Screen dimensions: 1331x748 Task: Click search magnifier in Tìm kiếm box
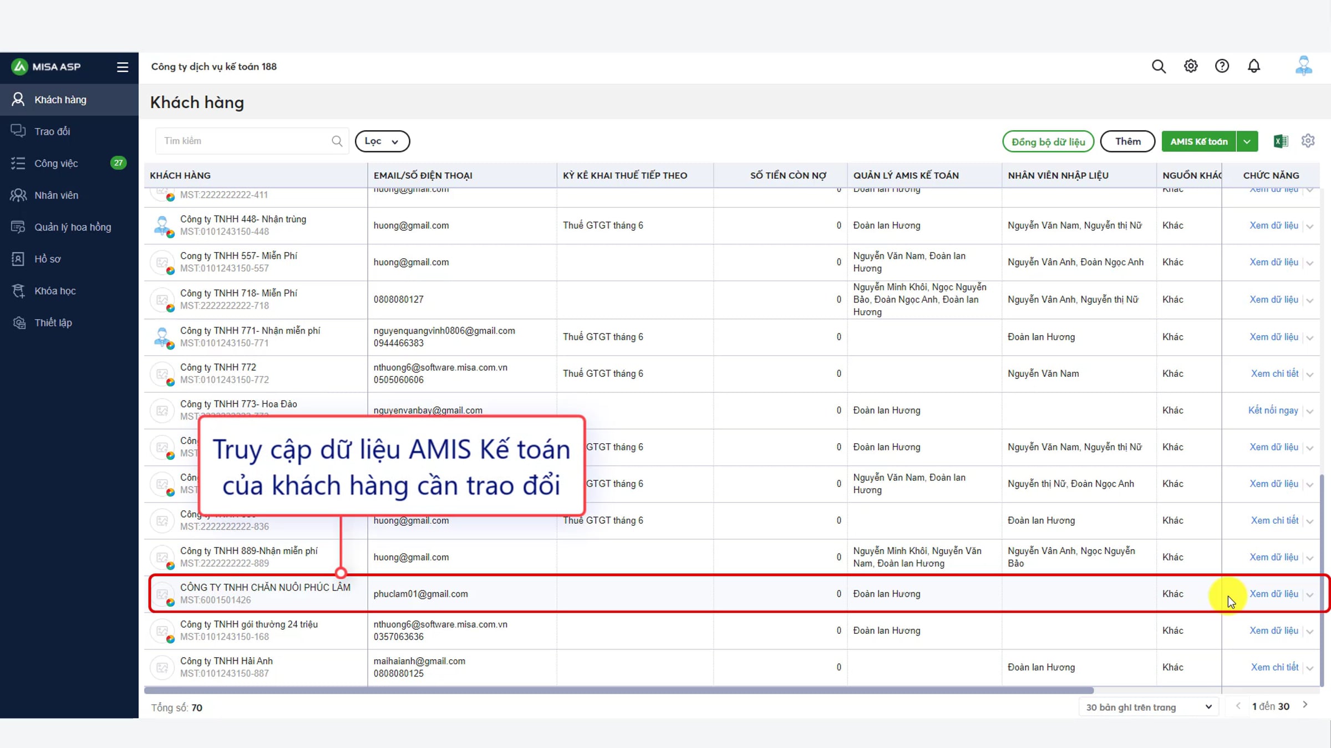point(337,141)
